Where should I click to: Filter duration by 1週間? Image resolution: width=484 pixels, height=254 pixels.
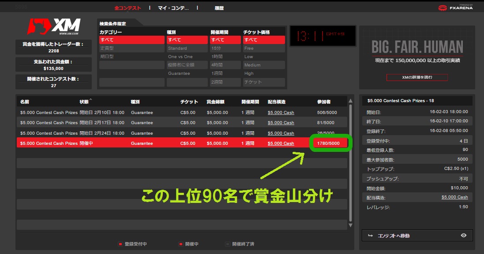click(x=225, y=73)
